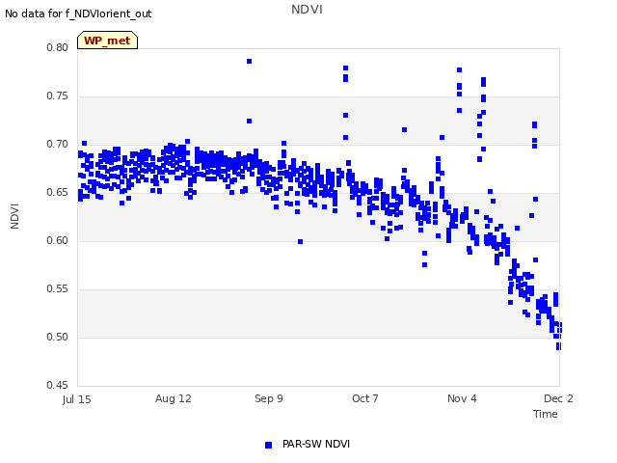Click the Aug 12 x-axis label

click(x=174, y=398)
